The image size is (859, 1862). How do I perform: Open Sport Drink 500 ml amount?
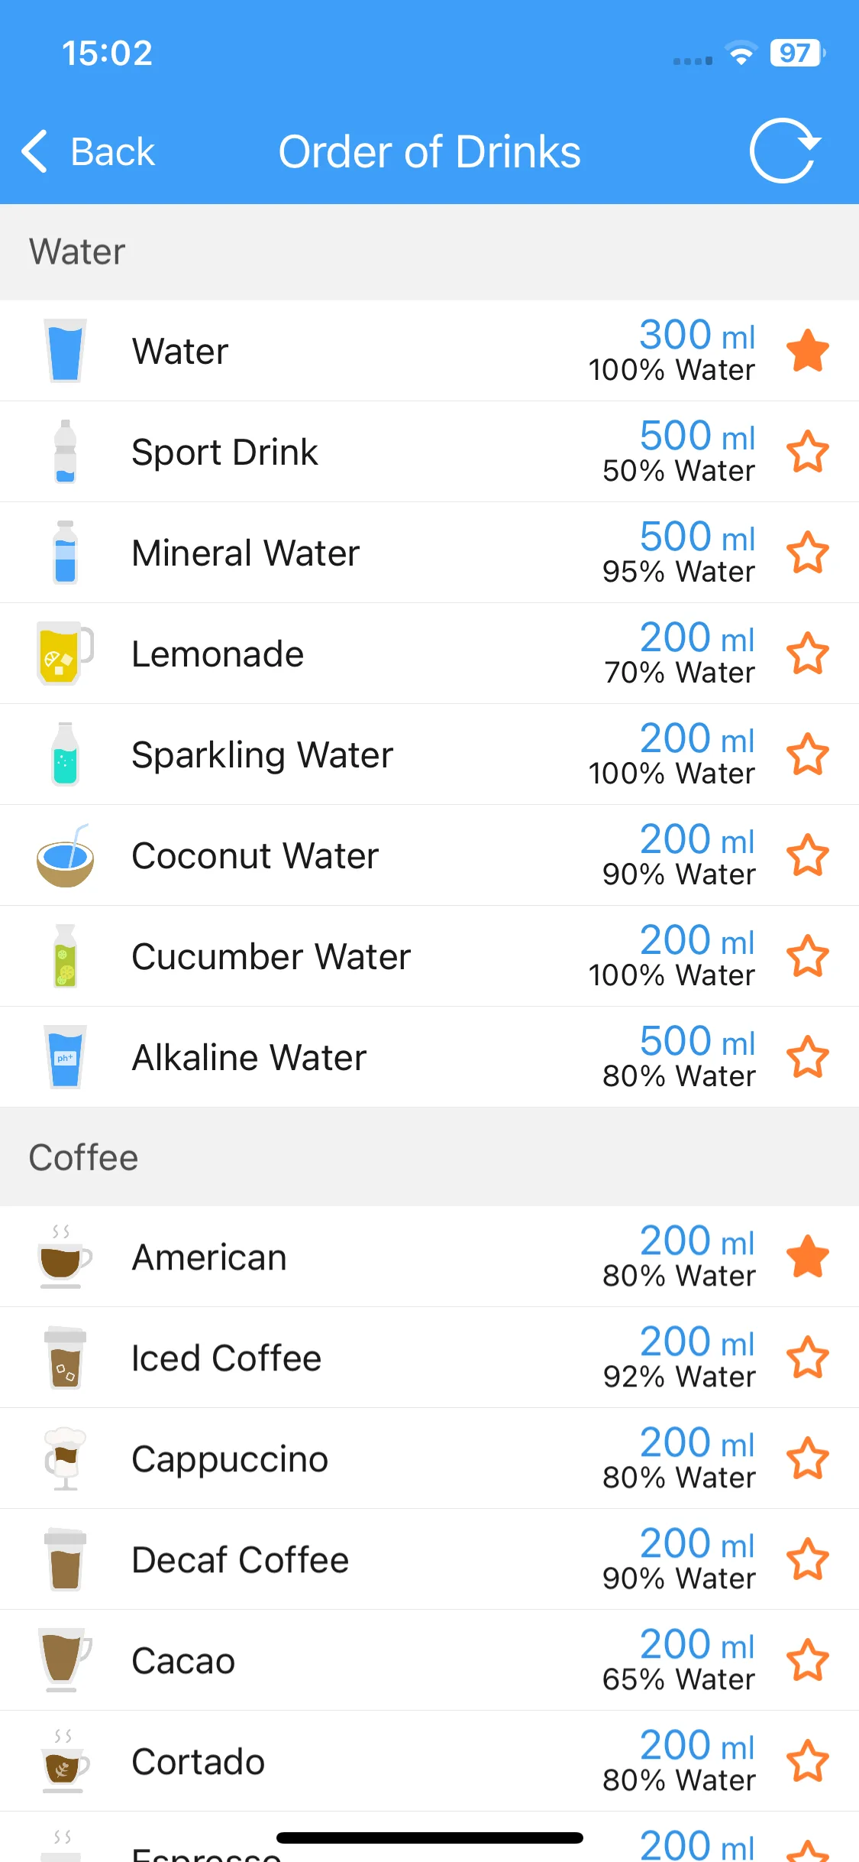tap(697, 436)
